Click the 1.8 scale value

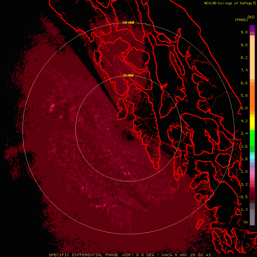pyautogui.click(x=244, y=159)
